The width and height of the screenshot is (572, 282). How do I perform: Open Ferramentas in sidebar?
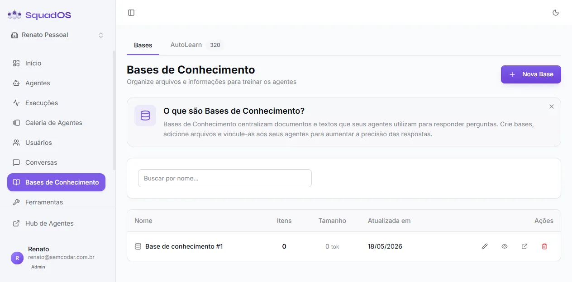56,202
